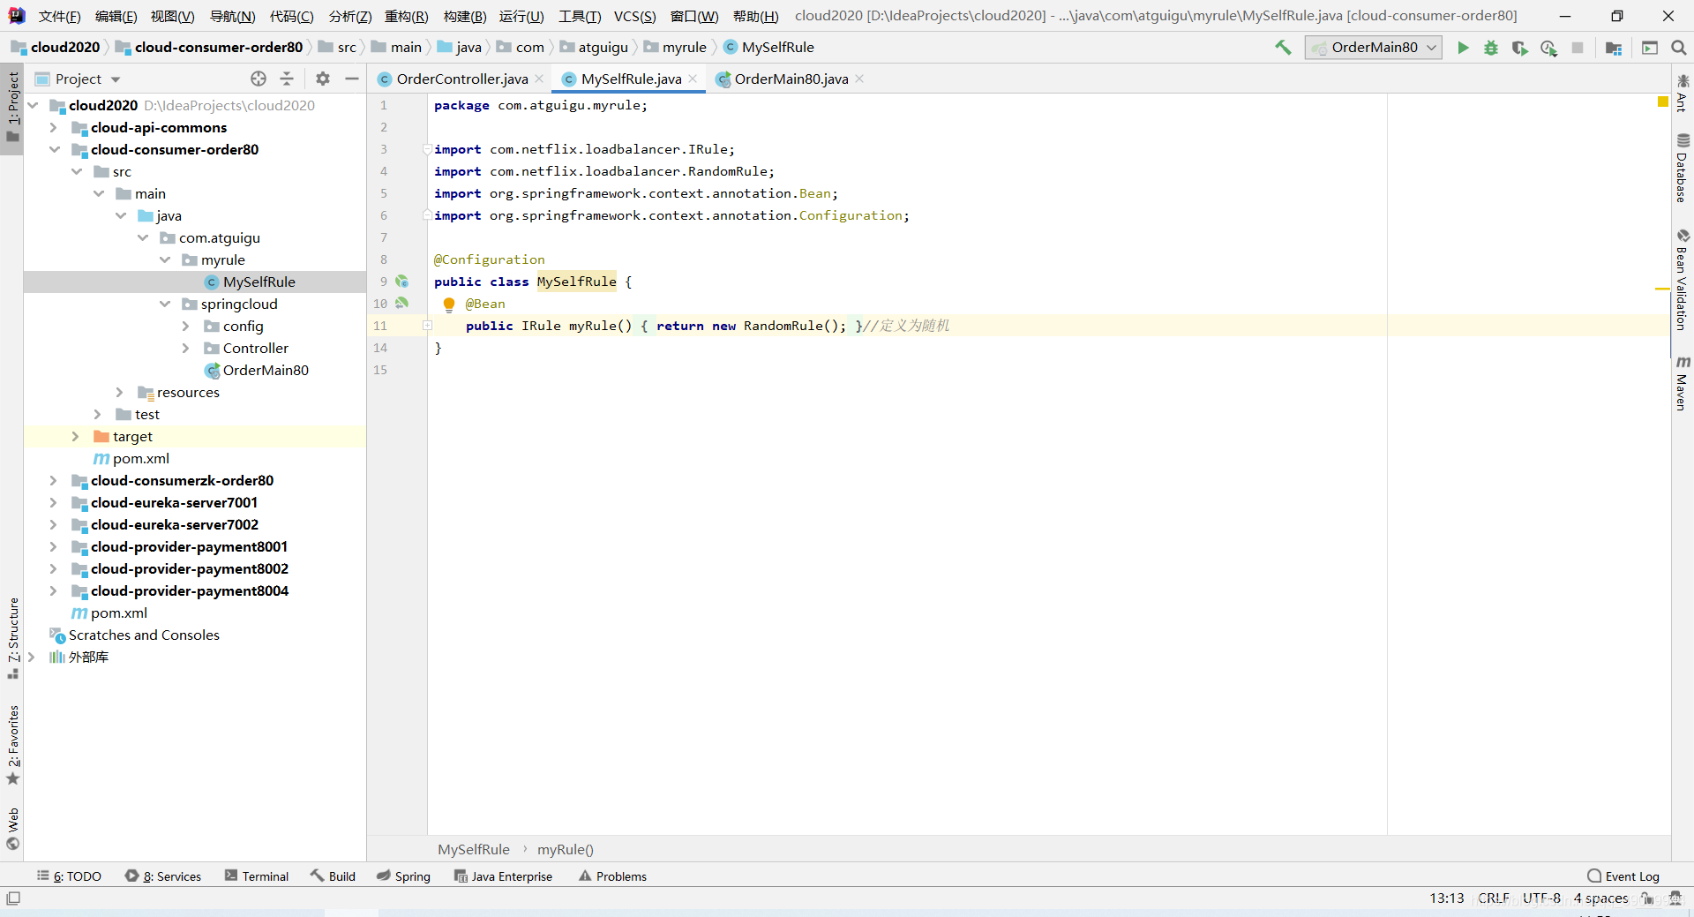Start debugging with the bug icon
This screenshot has height=917, width=1694.
click(x=1491, y=48)
